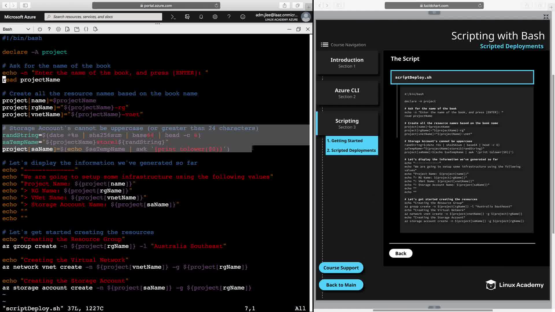Restart Cloud Shell with power icon

click(40, 29)
